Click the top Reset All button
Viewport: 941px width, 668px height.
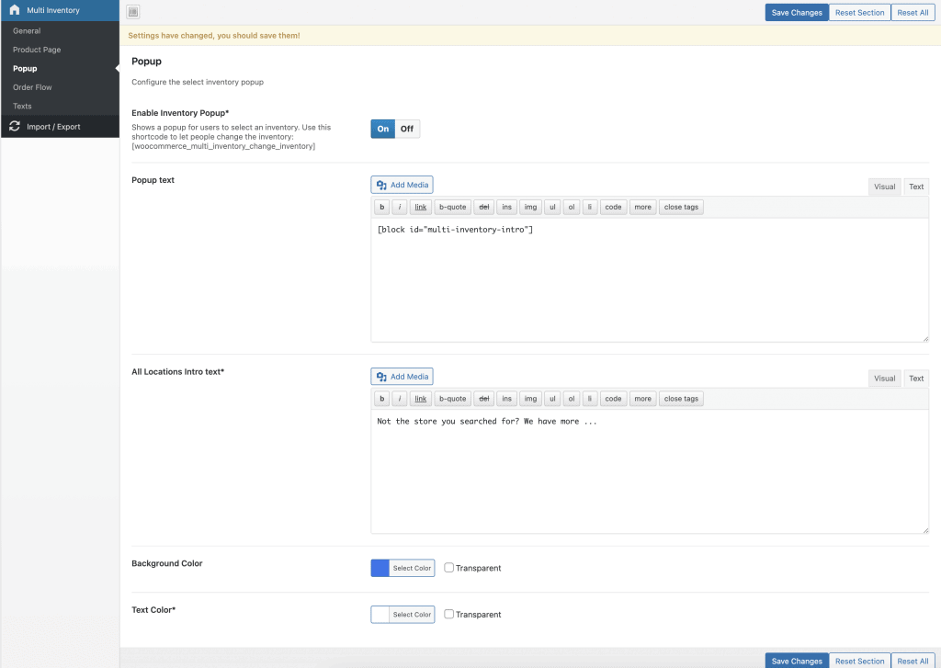(913, 13)
